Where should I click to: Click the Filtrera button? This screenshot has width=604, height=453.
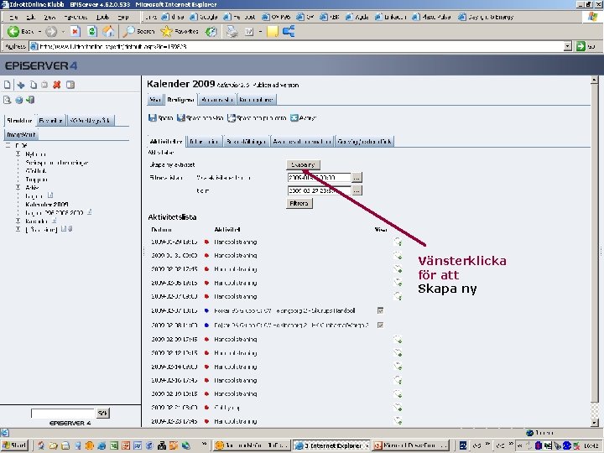pyautogui.click(x=299, y=203)
